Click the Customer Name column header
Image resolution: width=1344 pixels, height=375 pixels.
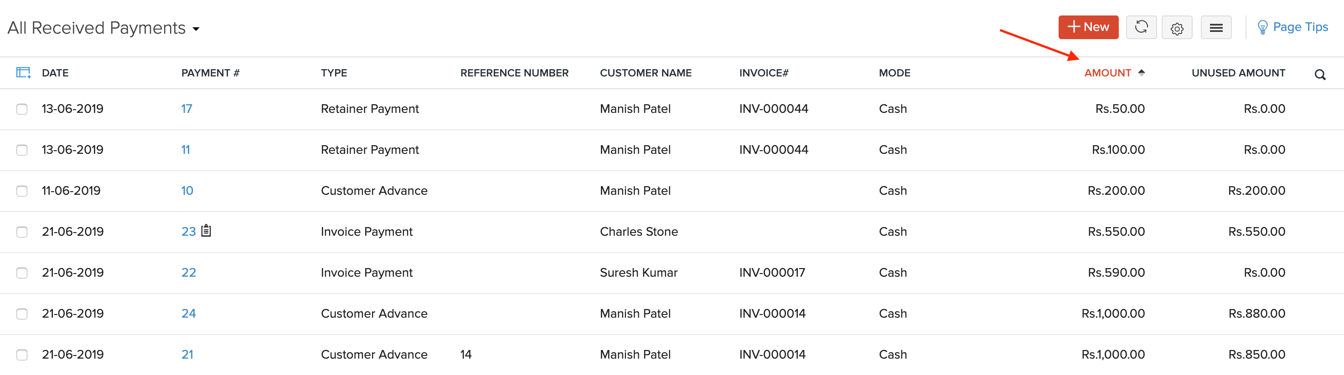point(646,73)
